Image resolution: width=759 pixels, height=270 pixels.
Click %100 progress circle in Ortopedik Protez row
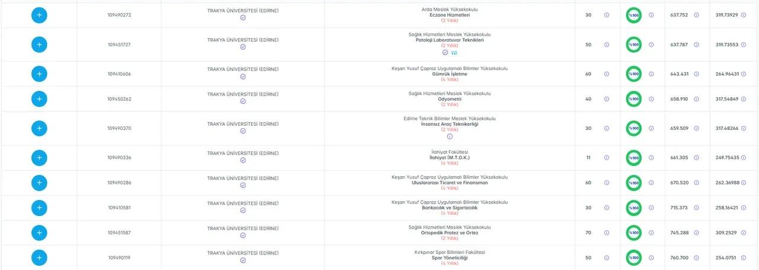point(634,233)
